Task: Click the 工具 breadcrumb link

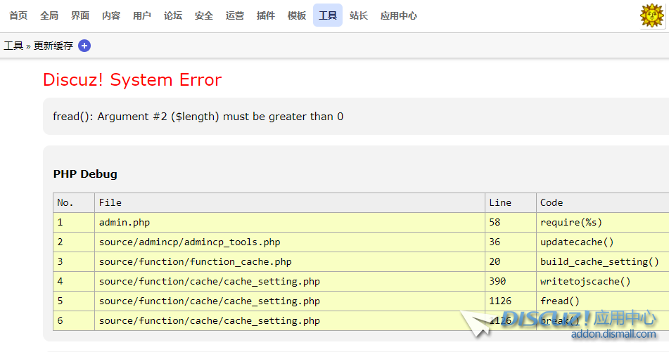Action: (13, 46)
